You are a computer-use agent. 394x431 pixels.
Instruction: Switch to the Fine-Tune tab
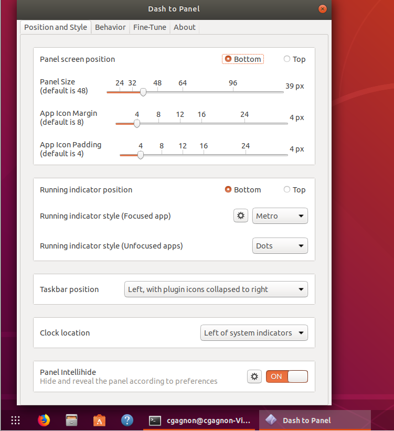tap(150, 27)
